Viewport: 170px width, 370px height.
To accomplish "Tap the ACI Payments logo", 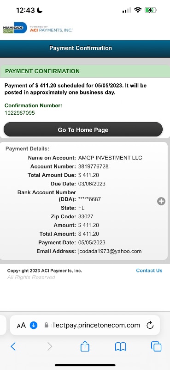I will click(51, 29).
